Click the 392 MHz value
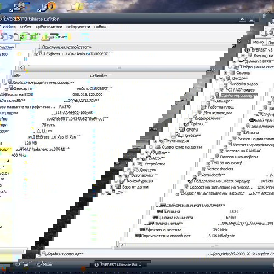The height and width of the screenshot is (274, 274). click(220, 230)
